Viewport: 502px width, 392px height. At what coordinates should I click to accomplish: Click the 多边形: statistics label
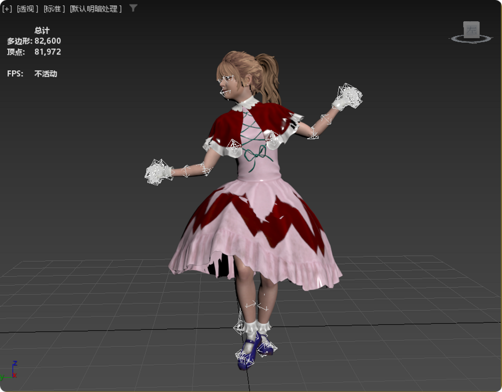pos(20,41)
